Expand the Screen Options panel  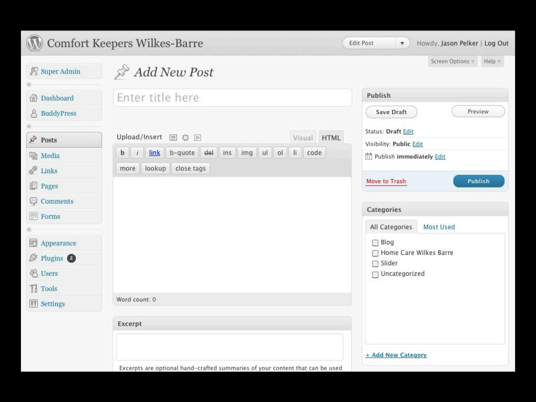453,61
